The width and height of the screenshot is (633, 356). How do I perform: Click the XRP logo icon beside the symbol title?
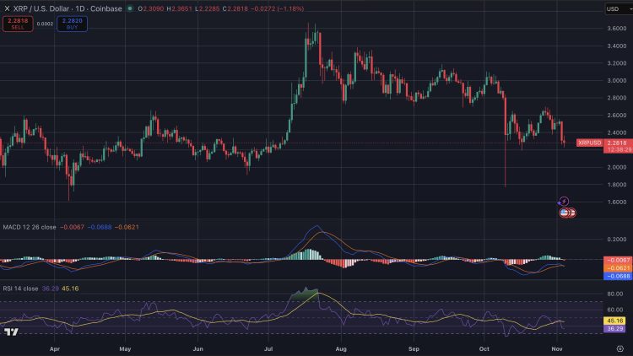click(x=7, y=8)
